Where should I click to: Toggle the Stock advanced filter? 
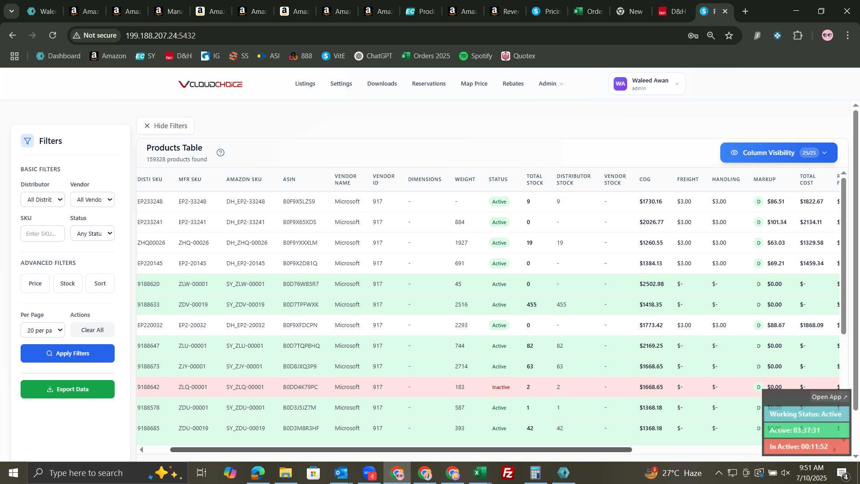68,284
